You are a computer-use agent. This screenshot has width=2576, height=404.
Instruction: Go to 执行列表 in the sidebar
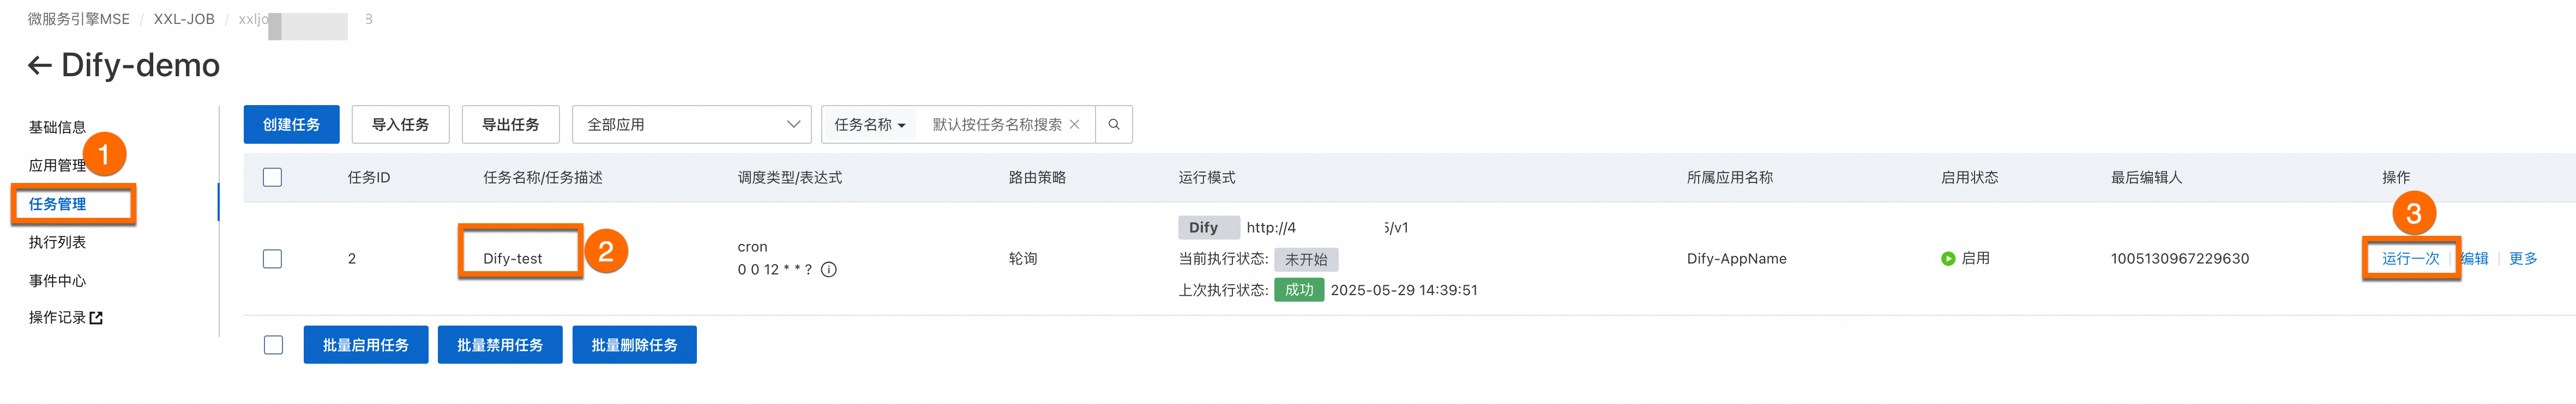pyautogui.click(x=57, y=242)
